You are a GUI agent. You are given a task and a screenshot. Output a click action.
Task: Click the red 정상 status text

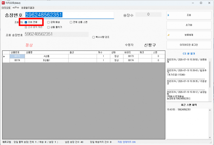click(29, 45)
